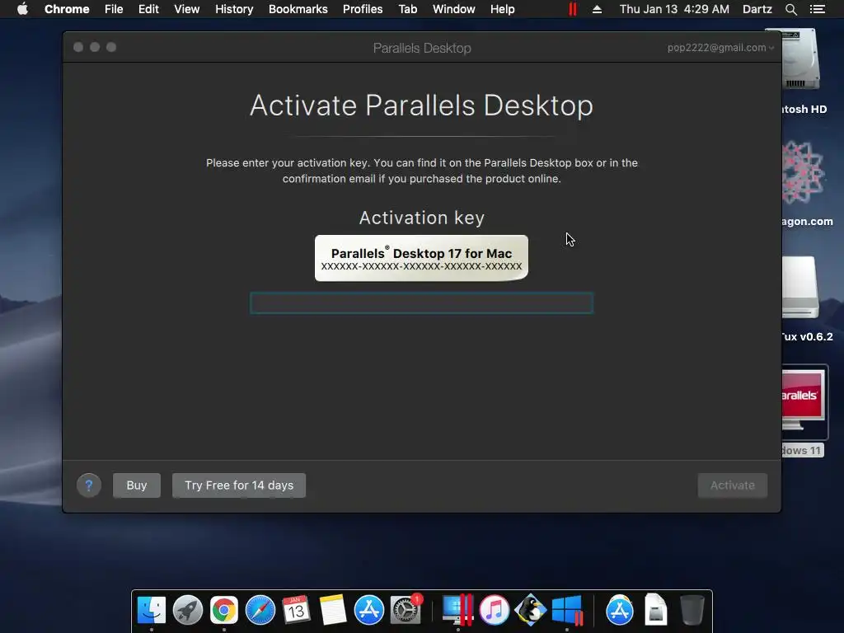Open the Notification Center list icon
Image resolution: width=844 pixels, height=633 pixels.
817,9
